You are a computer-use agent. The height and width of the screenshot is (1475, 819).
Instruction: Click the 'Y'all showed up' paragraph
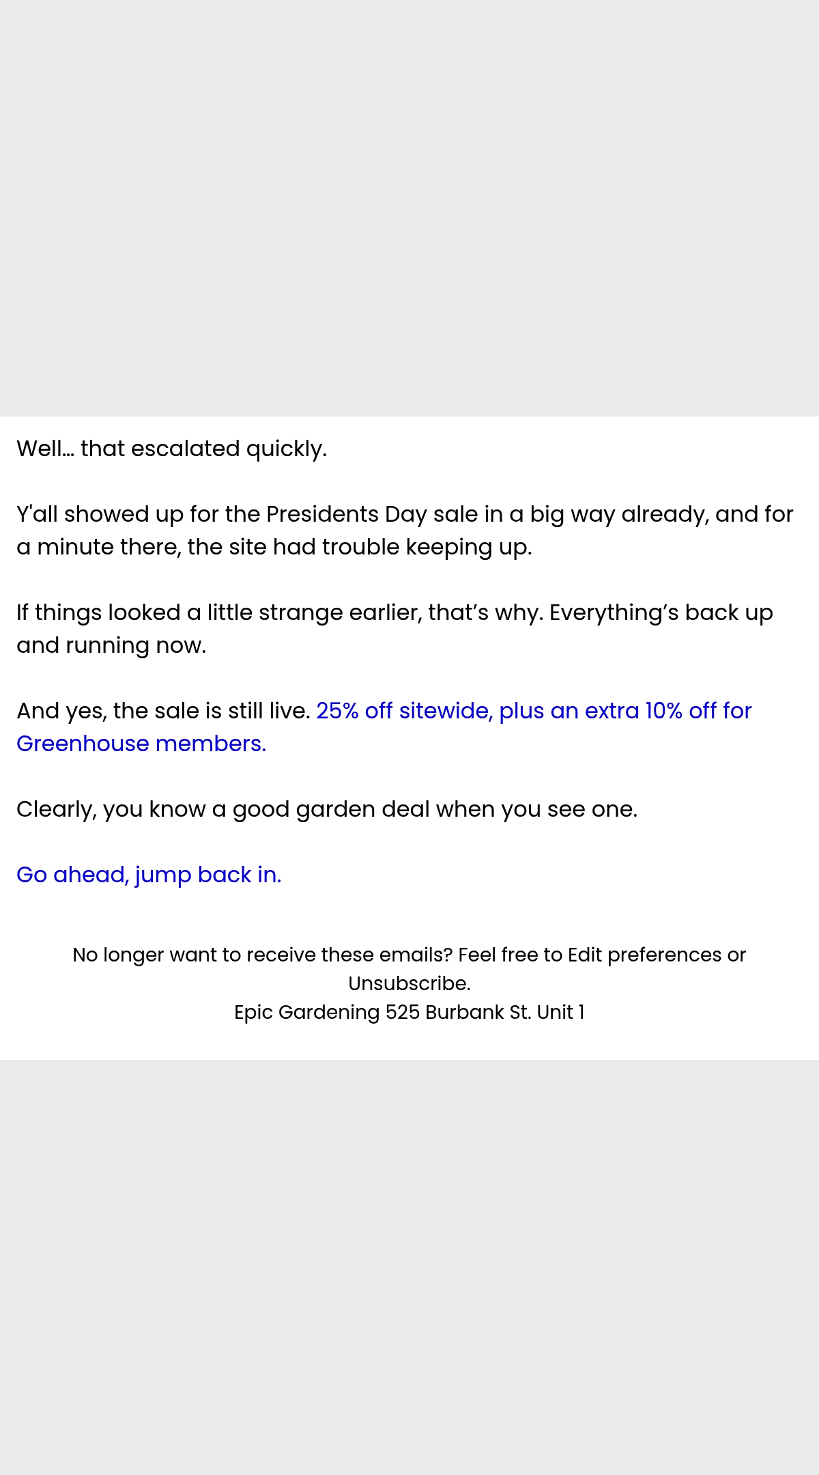click(x=405, y=531)
